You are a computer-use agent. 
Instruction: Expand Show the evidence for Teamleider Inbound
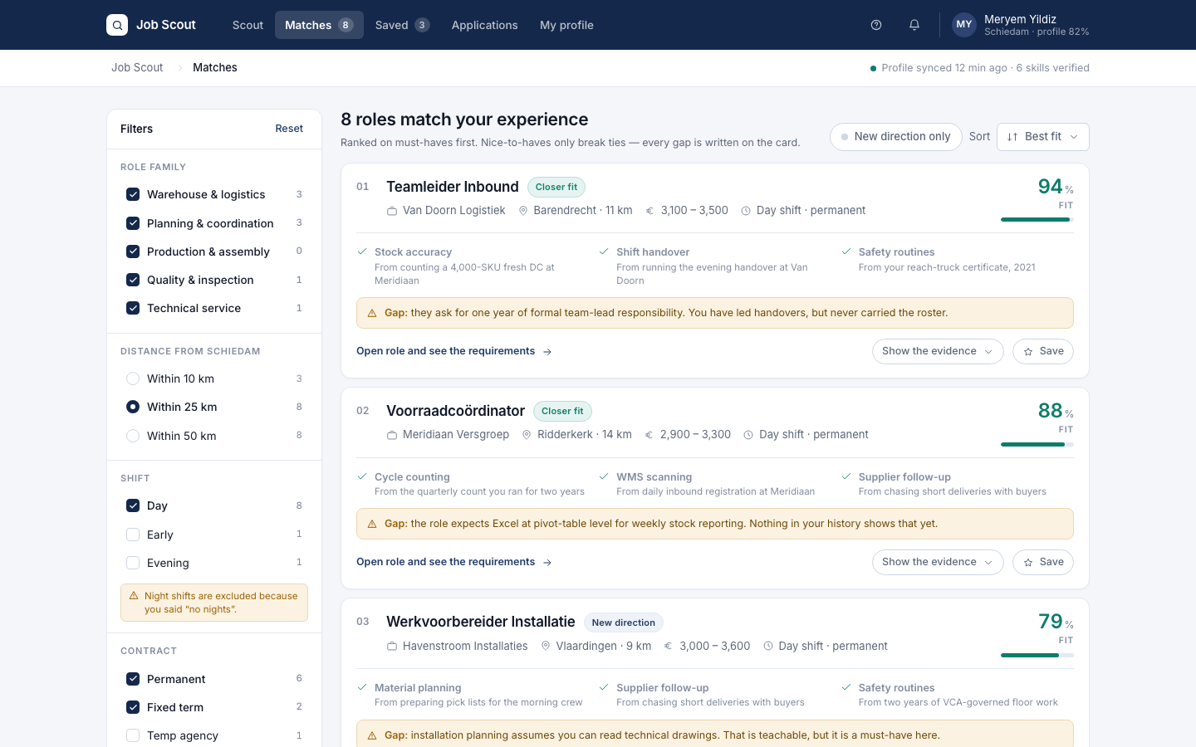point(938,352)
